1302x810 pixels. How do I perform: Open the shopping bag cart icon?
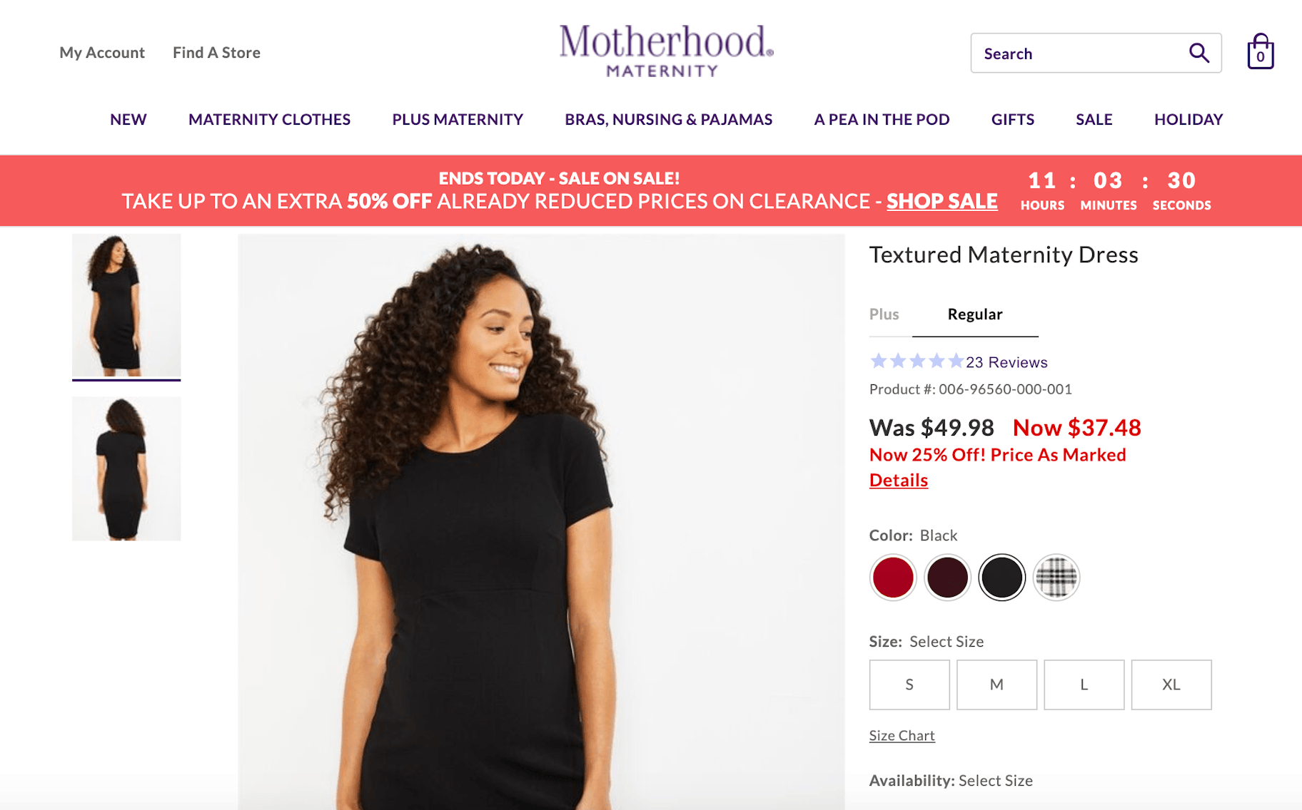click(x=1260, y=52)
